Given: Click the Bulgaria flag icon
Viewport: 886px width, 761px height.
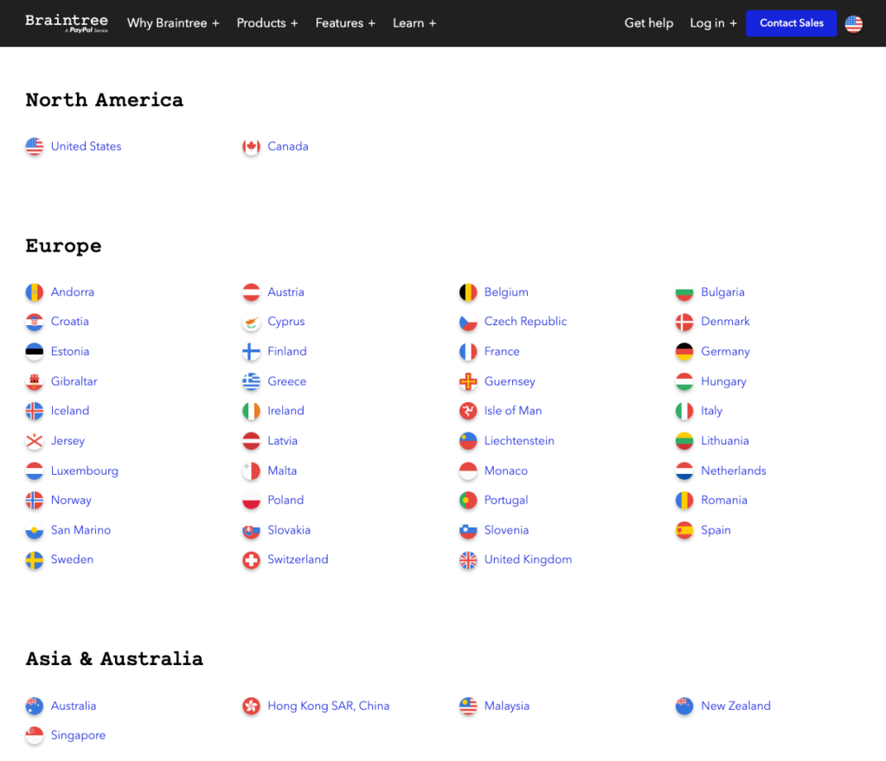Looking at the screenshot, I should point(684,292).
